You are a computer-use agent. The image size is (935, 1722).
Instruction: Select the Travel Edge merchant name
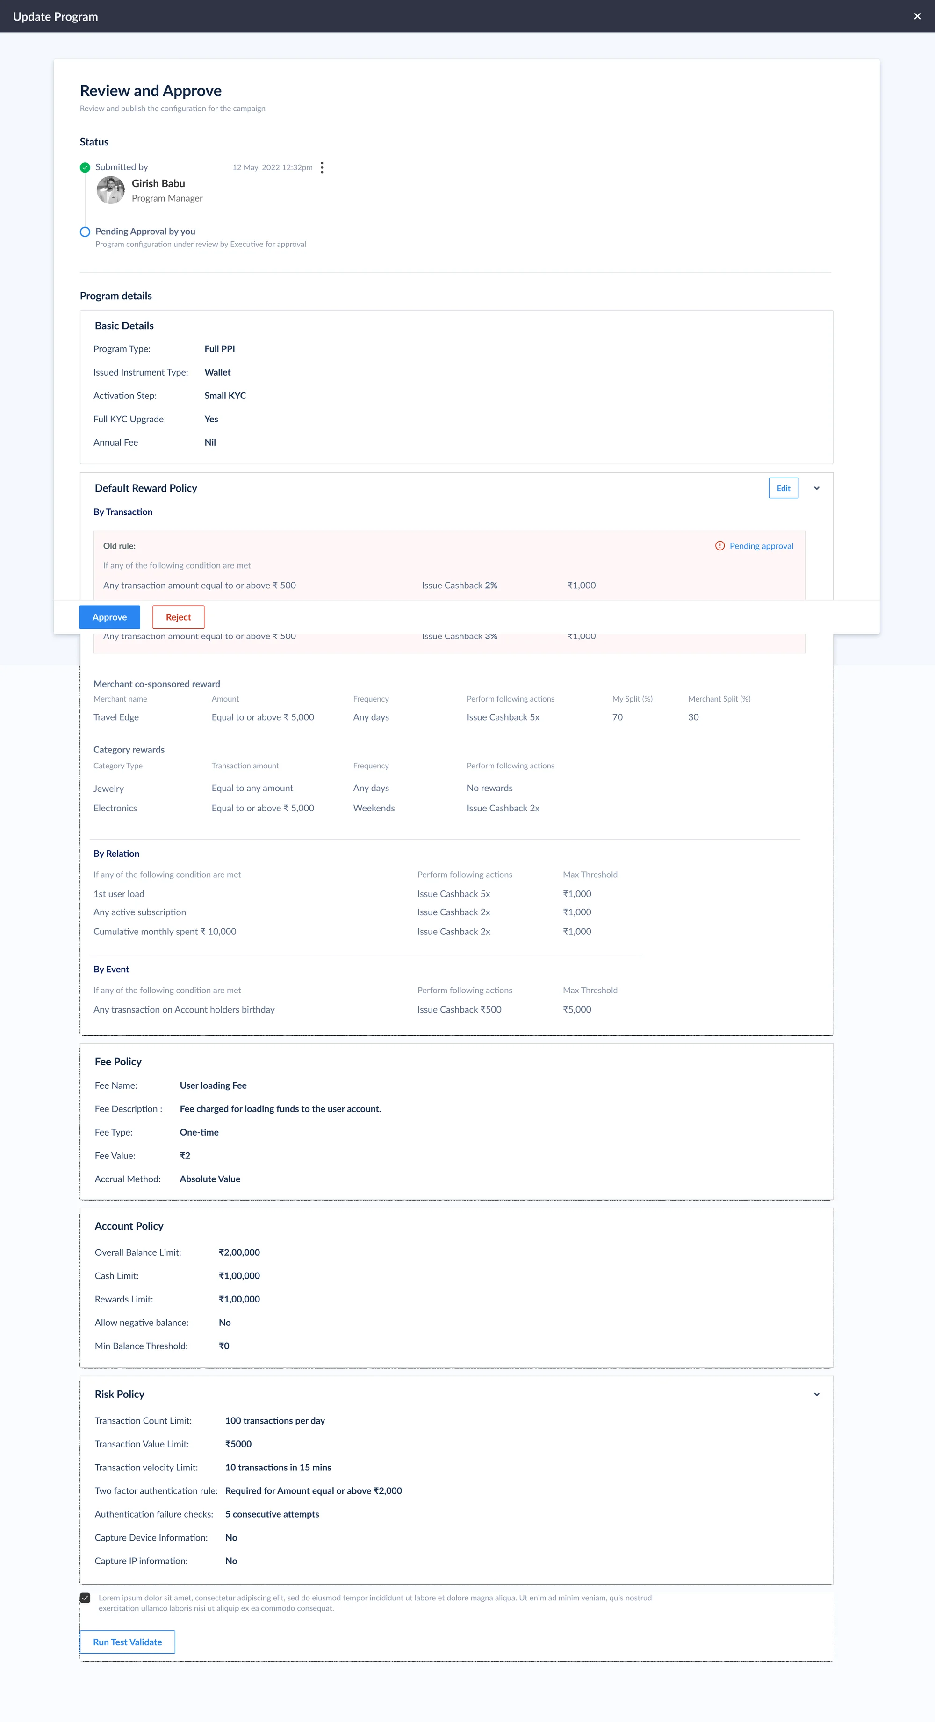(116, 717)
